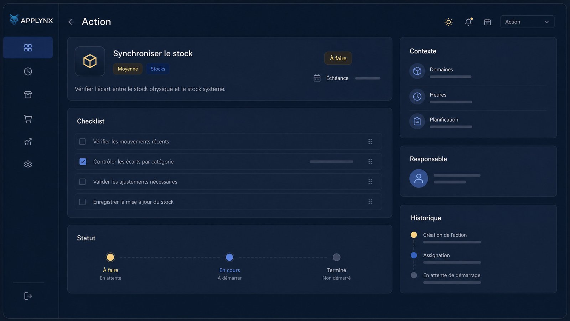Select the 'Terminé' status step marker
570x321 pixels.
click(x=336, y=257)
